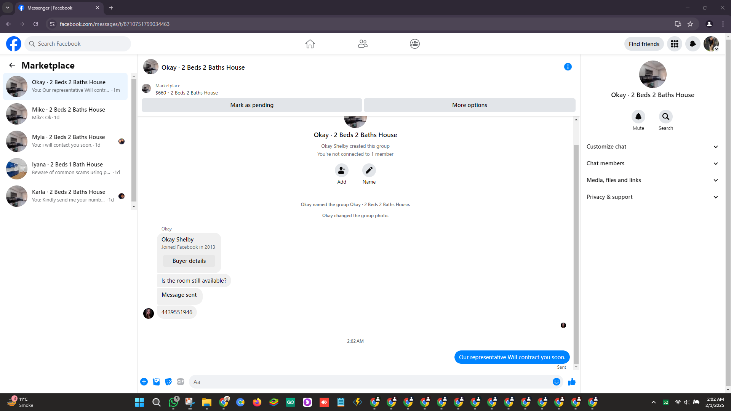Viewport: 731px width, 411px height.
Task: Click the conversation list scrollbar
Action: [134, 141]
